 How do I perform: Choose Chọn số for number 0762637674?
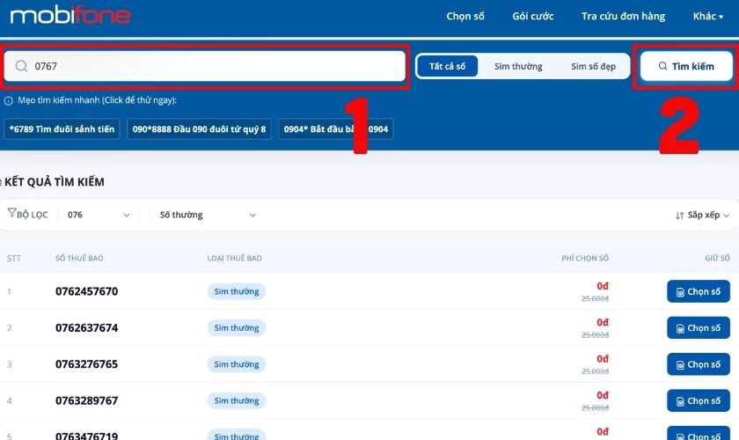pyautogui.click(x=699, y=327)
